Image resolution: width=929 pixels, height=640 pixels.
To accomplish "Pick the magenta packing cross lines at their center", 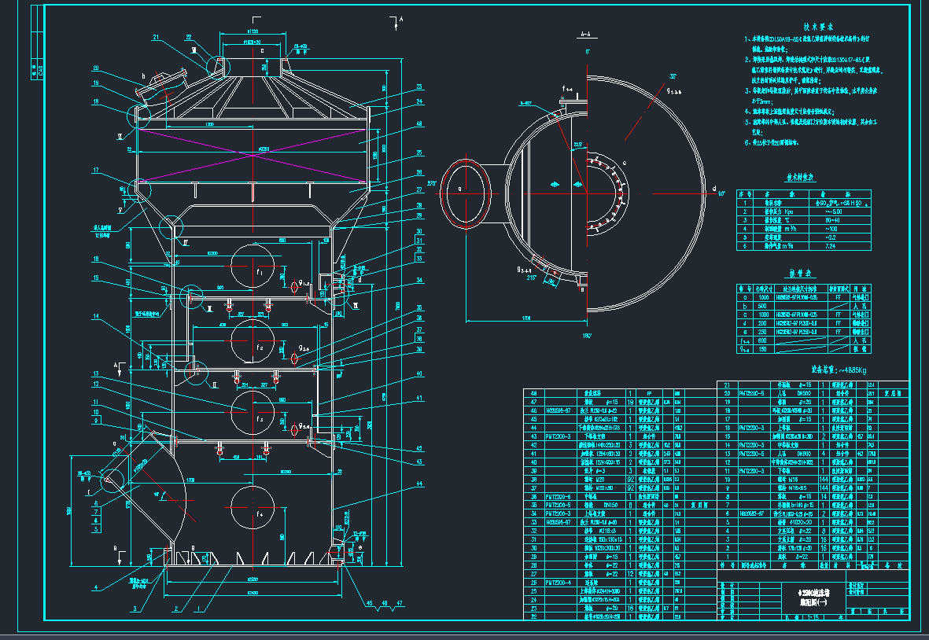I will [253, 155].
